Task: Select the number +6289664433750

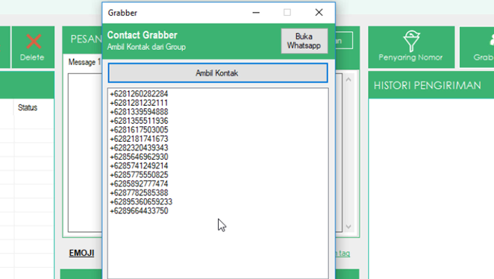Action: pyautogui.click(x=139, y=211)
